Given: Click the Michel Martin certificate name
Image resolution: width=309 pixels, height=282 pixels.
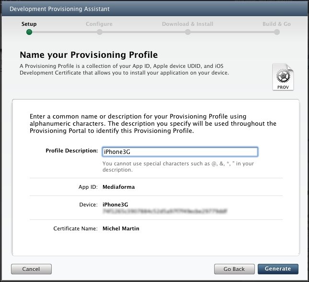Looking at the screenshot, I should [x=122, y=228].
